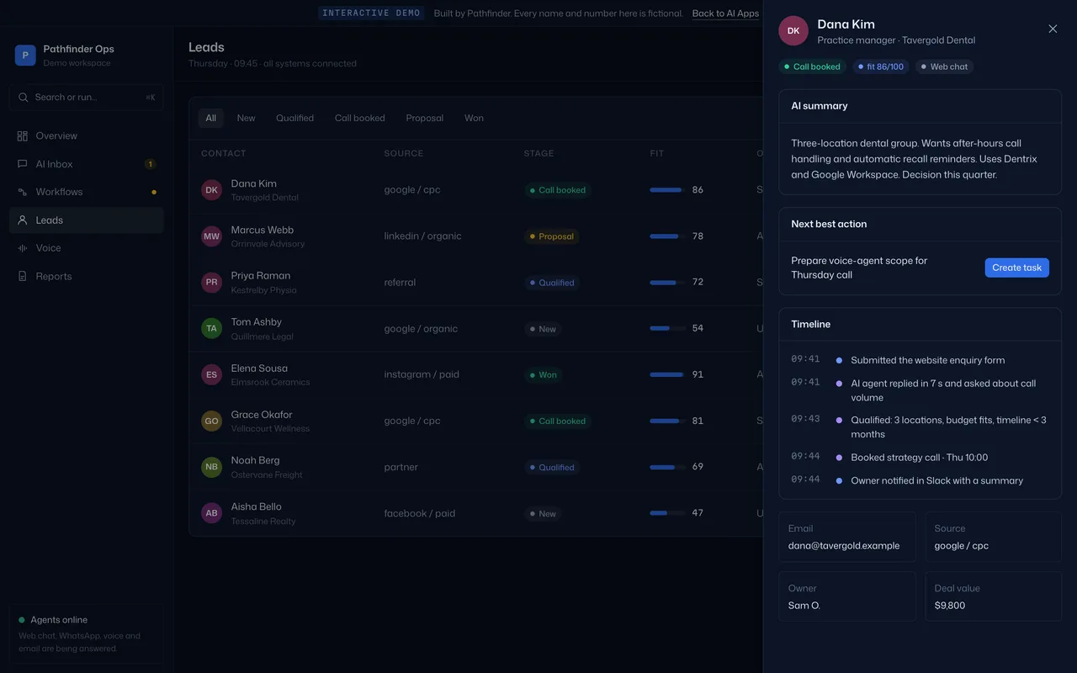Switch to the Proposal filter tab

[x=424, y=118]
